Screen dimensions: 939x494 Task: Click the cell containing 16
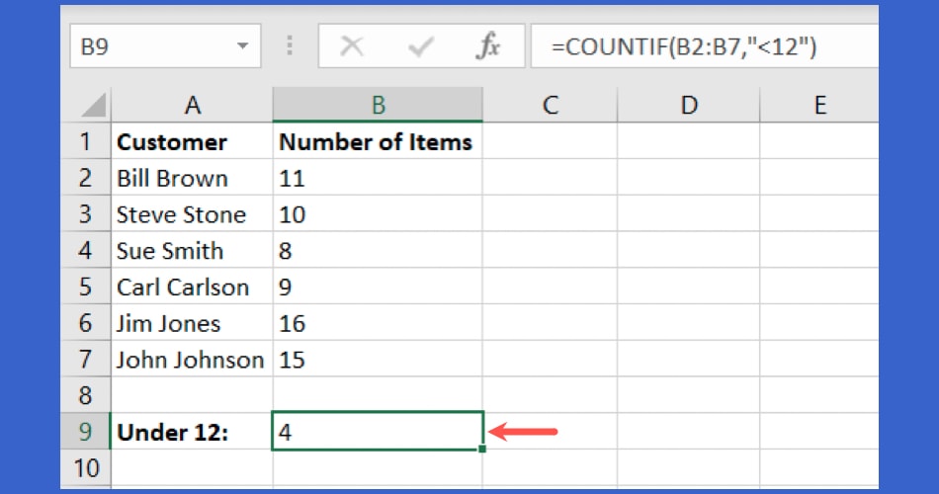pos(378,323)
